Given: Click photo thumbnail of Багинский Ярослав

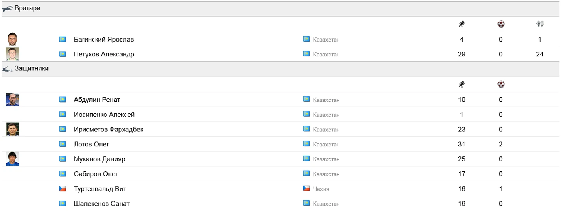Looking at the screenshot, I should 12,39.
